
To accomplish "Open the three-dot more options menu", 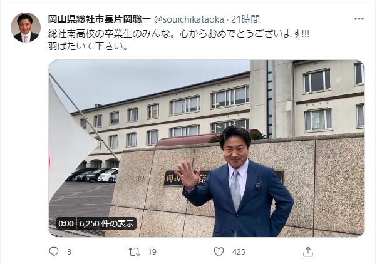I will pos(359,19).
